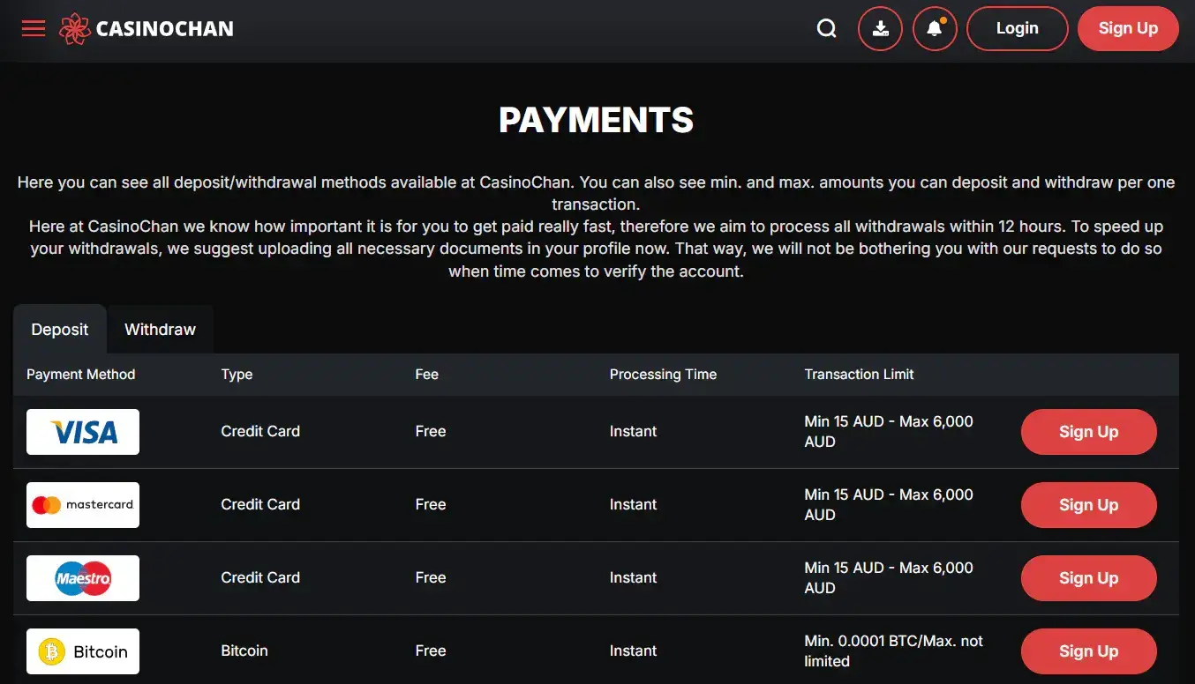The height and width of the screenshot is (684, 1195).
Task: Click the Login button
Action: click(1018, 29)
